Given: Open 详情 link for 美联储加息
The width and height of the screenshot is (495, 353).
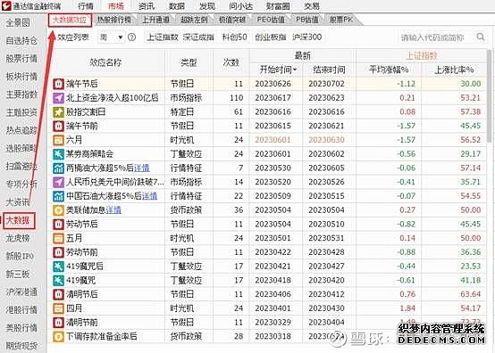Looking at the screenshot, I should [x=113, y=210].
